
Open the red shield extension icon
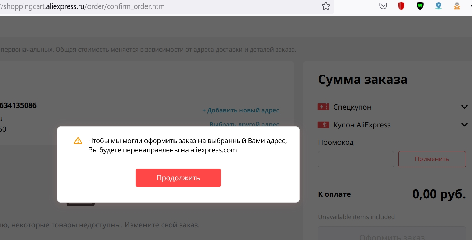click(x=401, y=6)
